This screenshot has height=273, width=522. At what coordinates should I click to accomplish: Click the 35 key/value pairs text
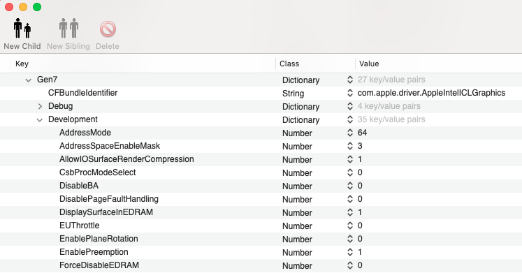[x=391, y=119]
